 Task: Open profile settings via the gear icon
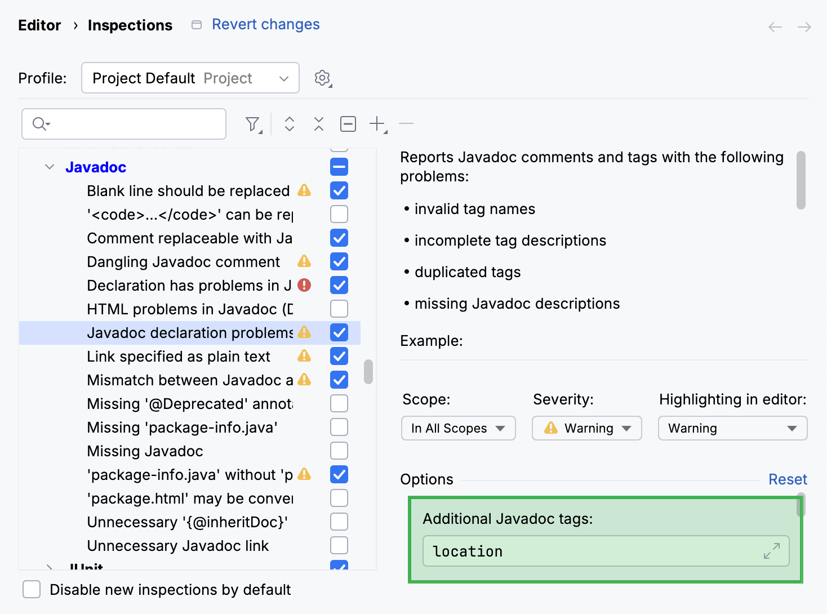pyautogui.click(x=322, y=78)
